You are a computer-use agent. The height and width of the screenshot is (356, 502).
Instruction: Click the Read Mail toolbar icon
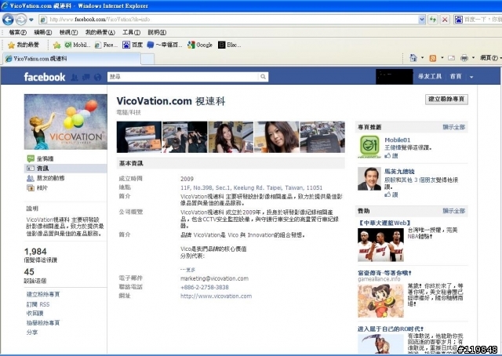point(452,58)
